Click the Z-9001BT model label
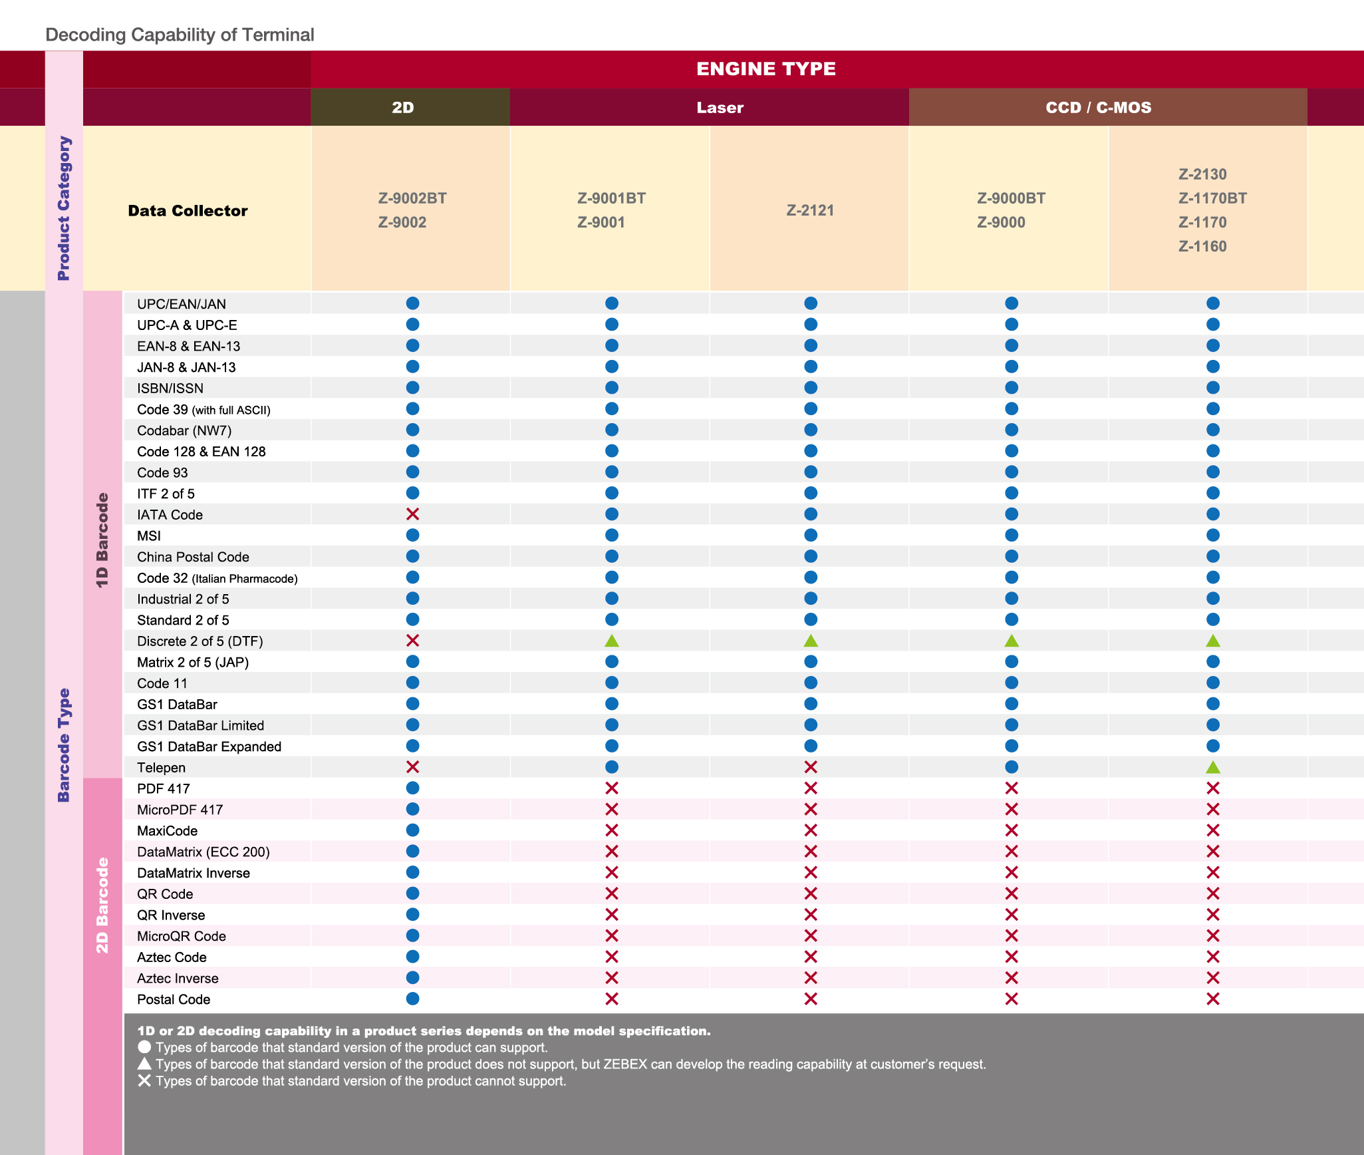This screenshot has height=1155, width=1364. pyautogui.click(x=611, y=198)
